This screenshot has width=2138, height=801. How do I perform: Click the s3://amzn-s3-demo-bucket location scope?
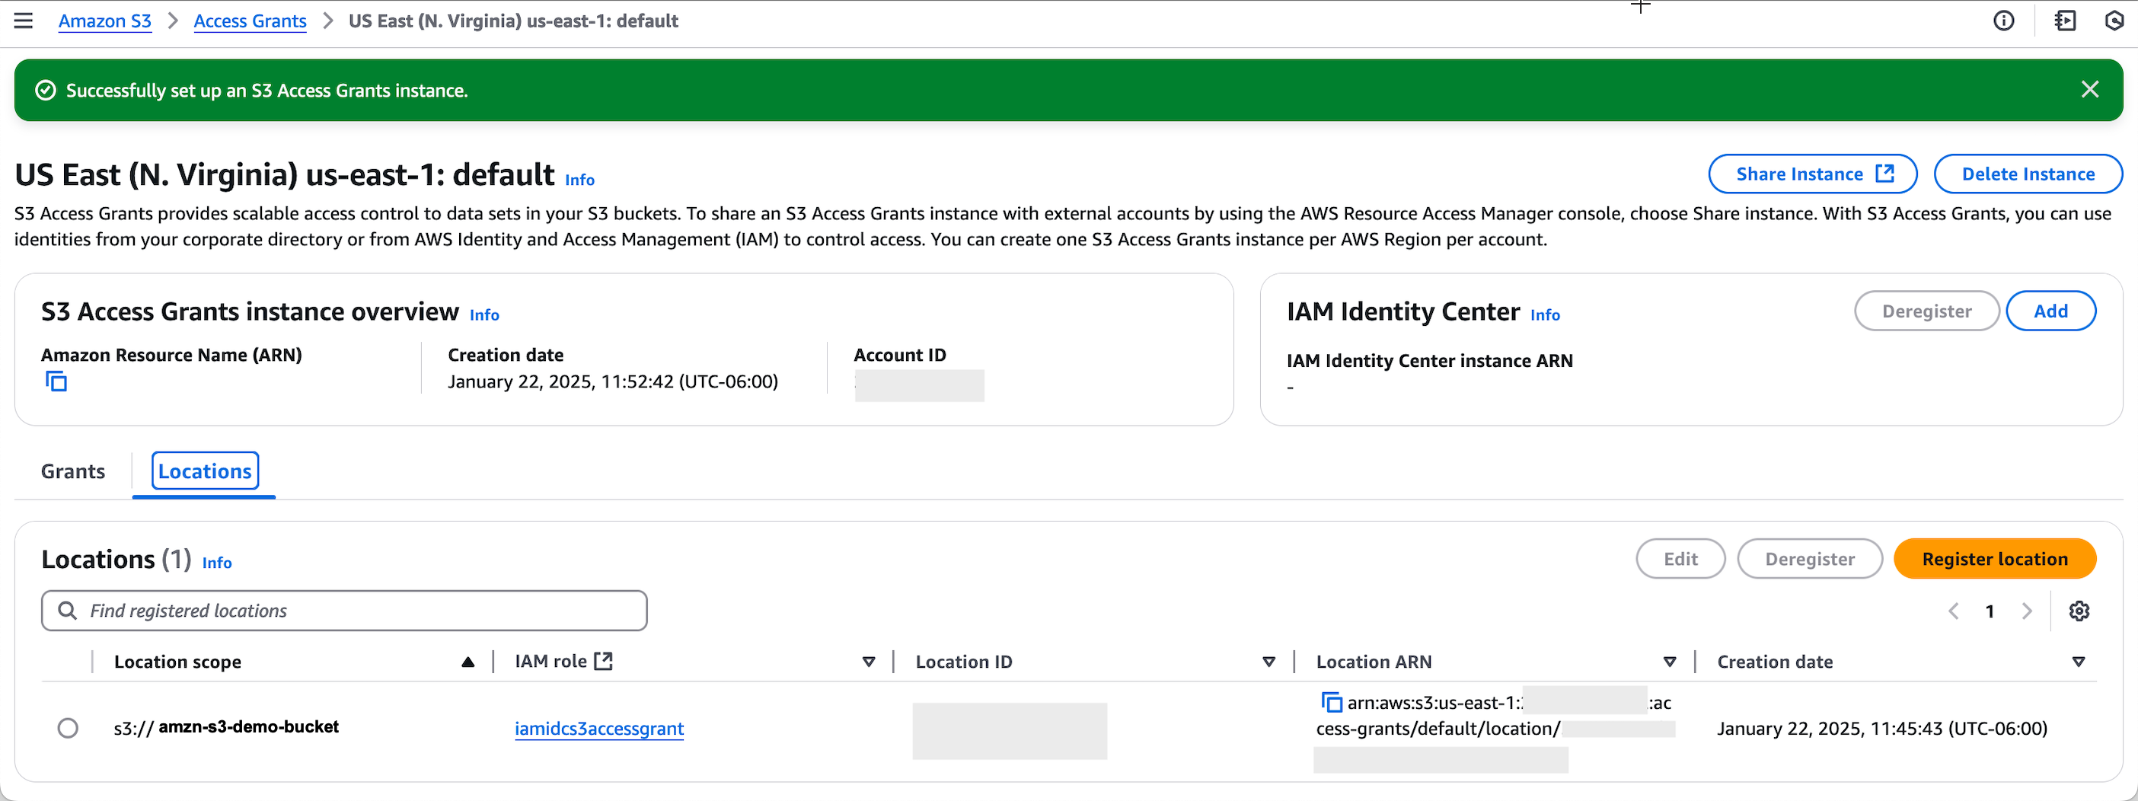pos(227,727)
